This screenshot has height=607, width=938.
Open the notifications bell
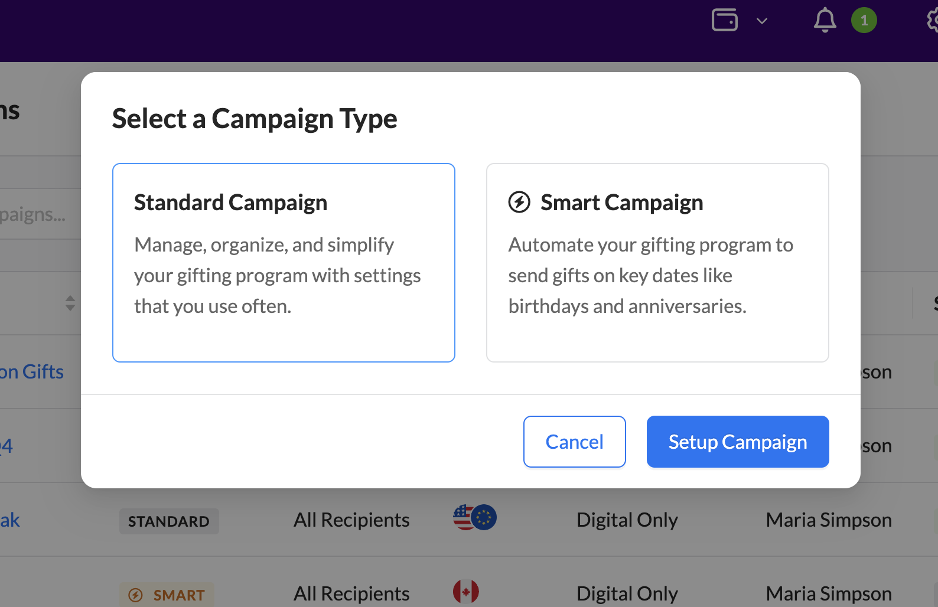(x=825, y=21)
